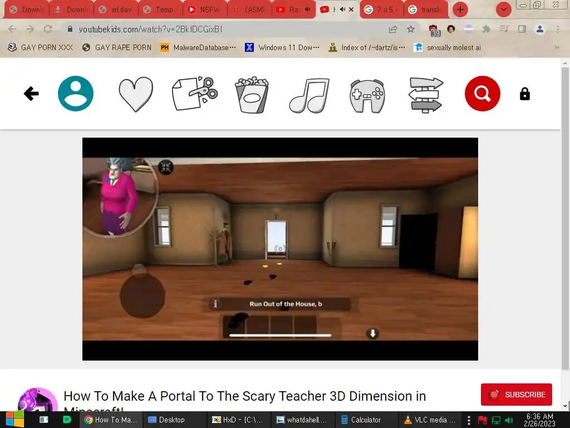This screenshot has height=428, width=570.
Task: Click the taskbar clock showing 6:36 AM
Action: tap(539, 420)
